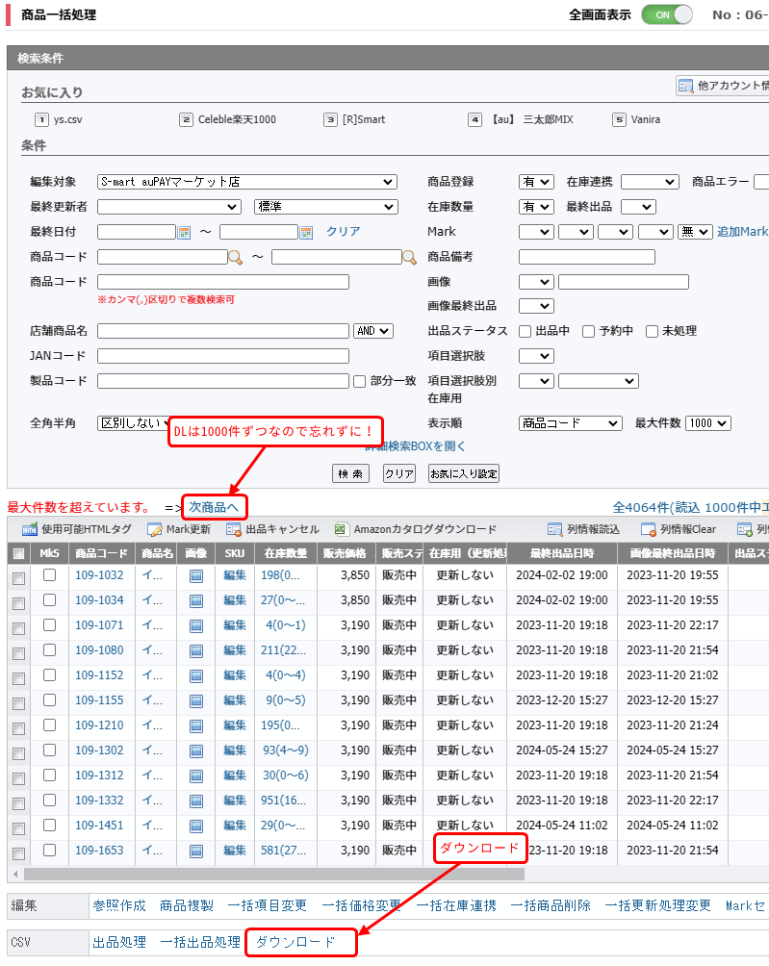This screenshot has height=966, width=769.
Task: Click the 使用可能HTMLタグ icon
Action: (30, 529)
